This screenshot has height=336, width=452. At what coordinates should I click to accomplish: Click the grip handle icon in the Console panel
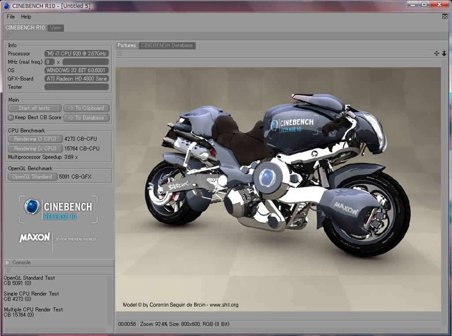coord(8,270)
